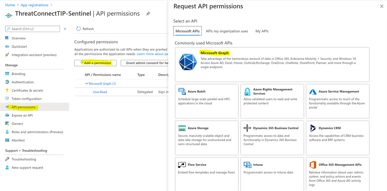
Task: Click the Type column header
Action: (x=141, y=75)
